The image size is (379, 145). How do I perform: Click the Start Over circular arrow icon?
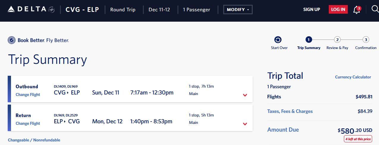(x=278, y=40)
